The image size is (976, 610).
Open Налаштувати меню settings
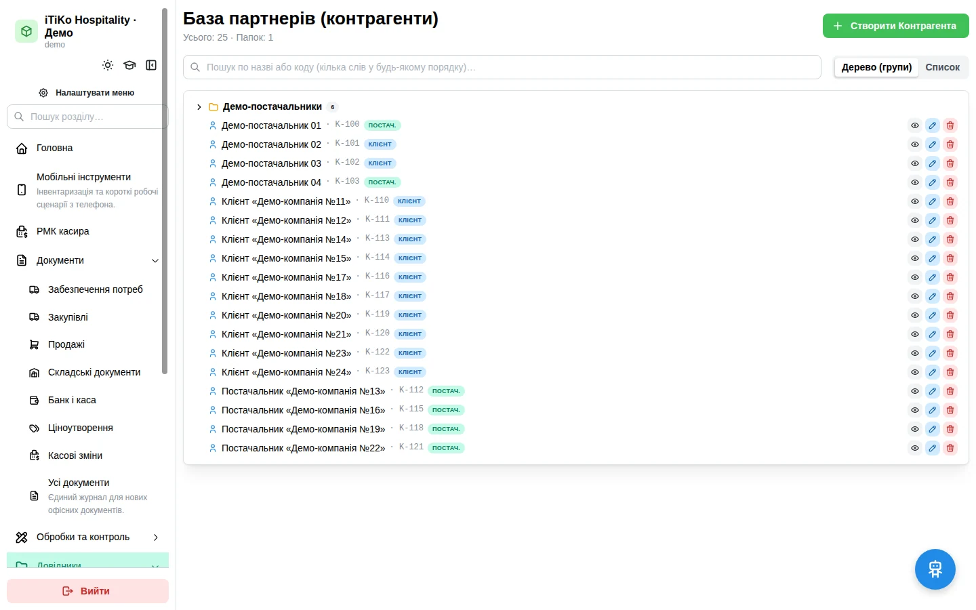coord(87,93)
